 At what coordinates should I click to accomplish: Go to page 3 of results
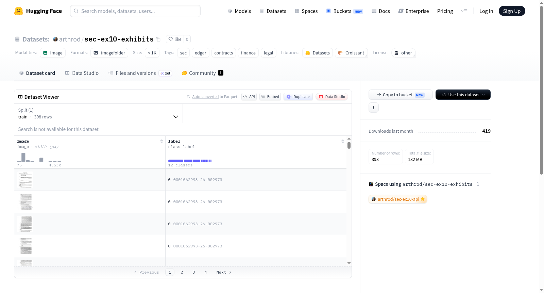(194, 272)
